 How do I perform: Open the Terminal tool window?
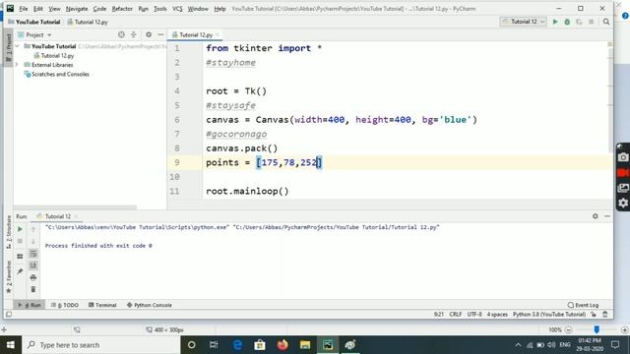(x=102, y=306)
